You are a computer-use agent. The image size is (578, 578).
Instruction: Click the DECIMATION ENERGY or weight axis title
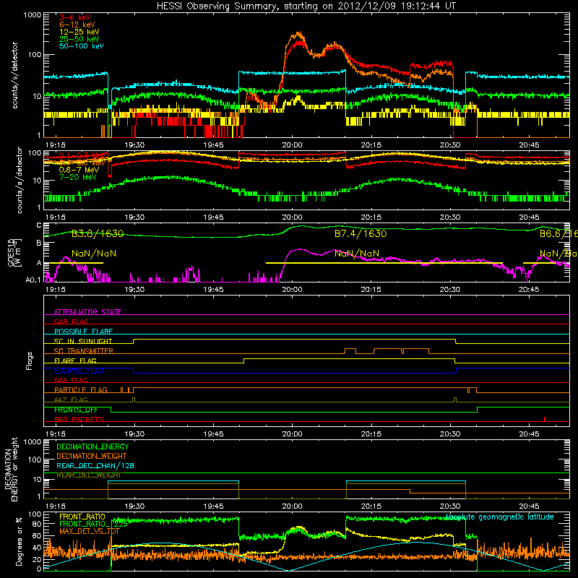click(x=11, y=470)
